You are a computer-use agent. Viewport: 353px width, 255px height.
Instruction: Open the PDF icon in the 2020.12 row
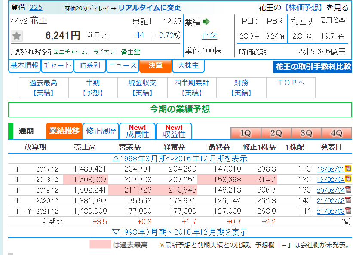348,200
